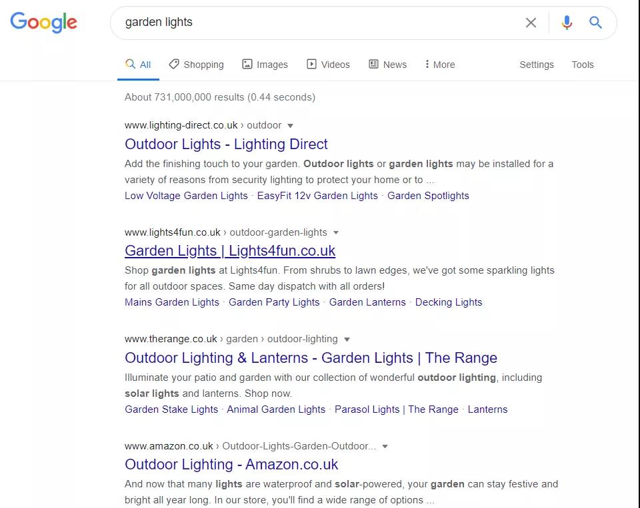Open Outdoor Lights - Lighting Direct result
The height and width of the screenshot is (508, 640).
coord(226,144)
